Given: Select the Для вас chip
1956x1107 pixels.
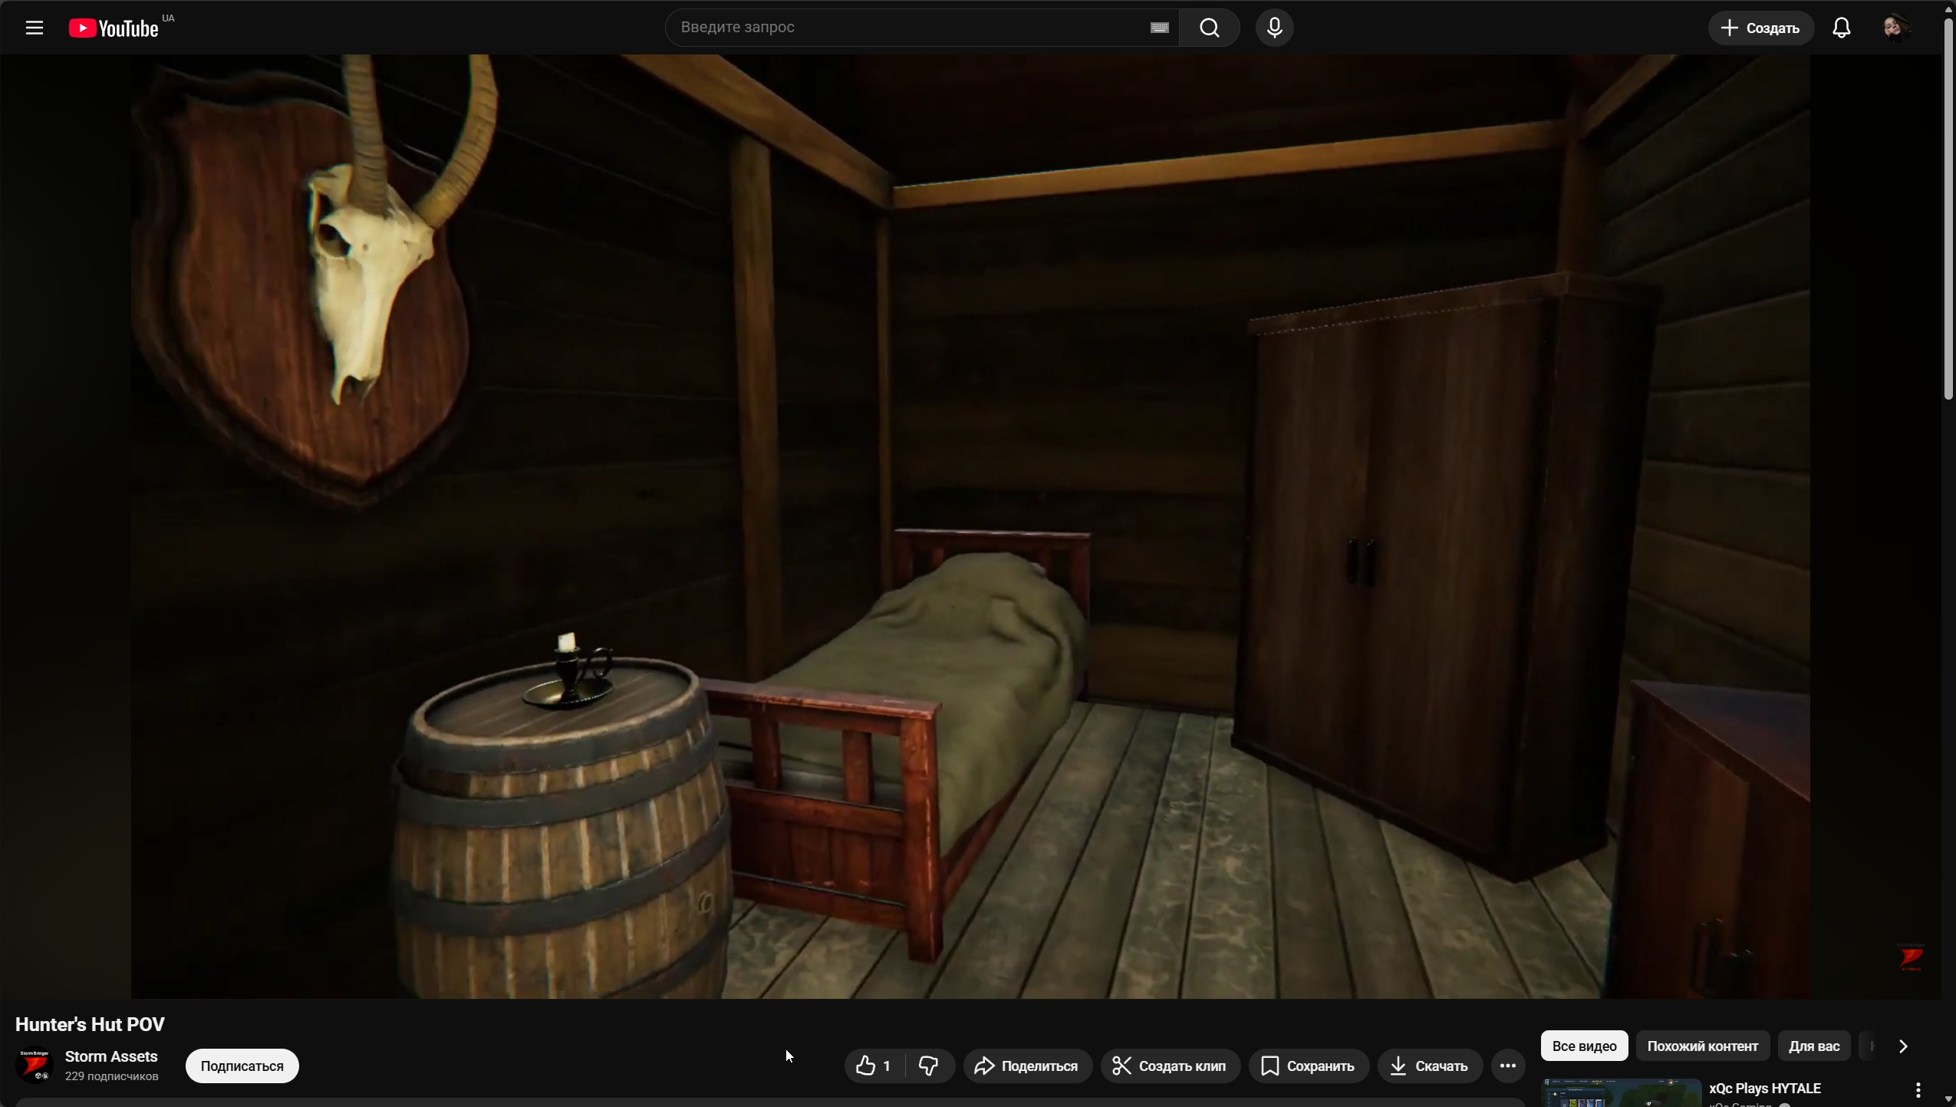Looking at the screenshot, I should (x=1813, y=1046).
